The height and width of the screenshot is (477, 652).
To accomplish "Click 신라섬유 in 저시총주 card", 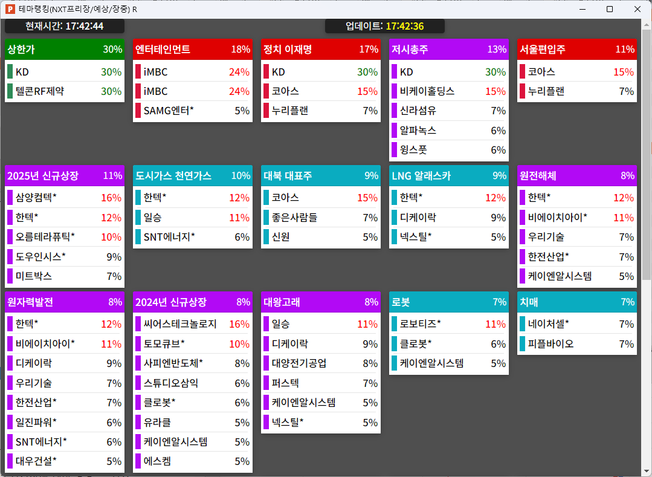I will 449,111.
